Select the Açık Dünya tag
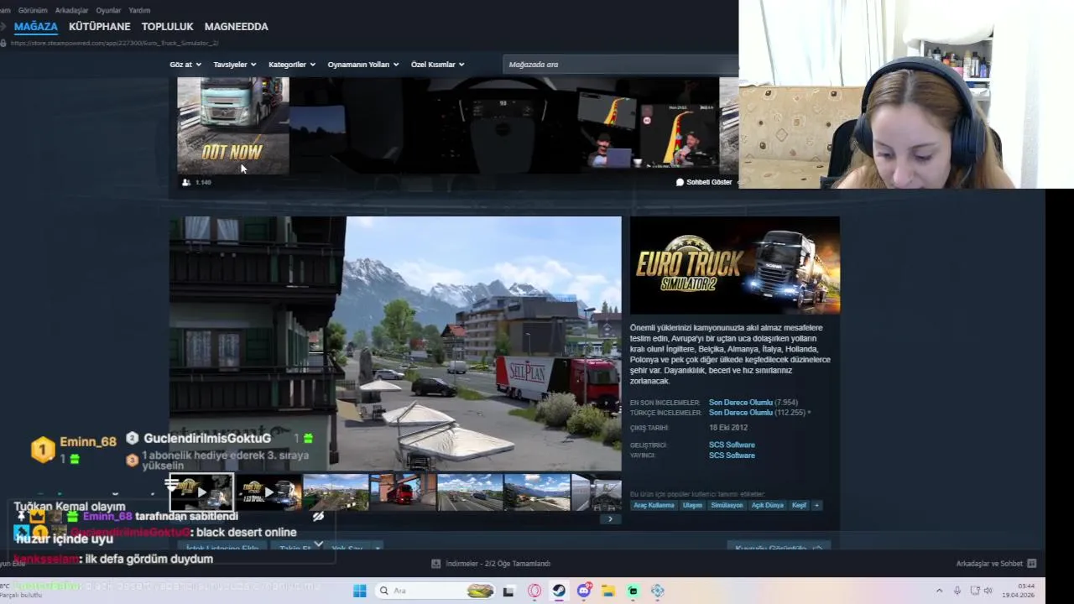The height and width of the screenshot is (604, 1074). pyautogui.click(x=767, y=505)
